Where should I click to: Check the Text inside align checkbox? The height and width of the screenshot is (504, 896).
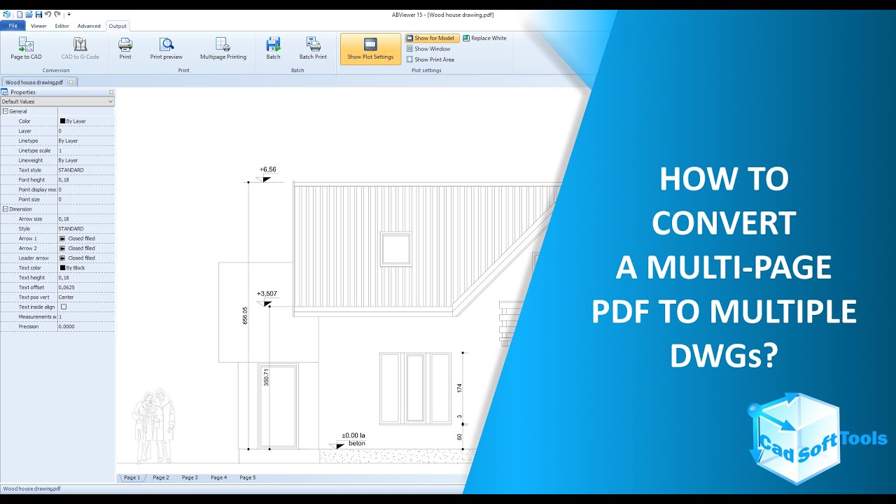(x=64, y=307)
